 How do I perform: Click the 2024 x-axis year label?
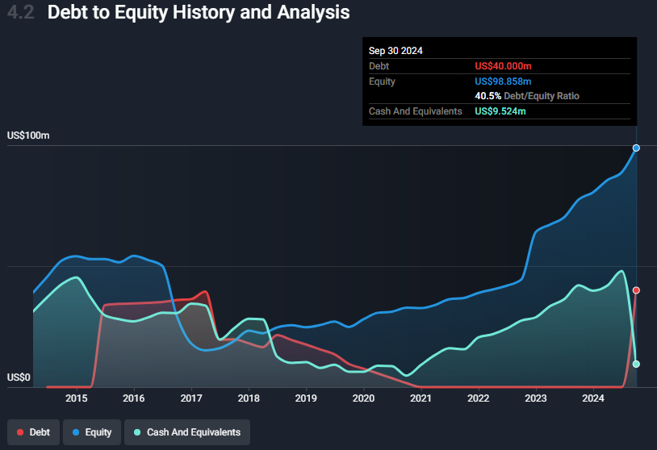(593, 398)
